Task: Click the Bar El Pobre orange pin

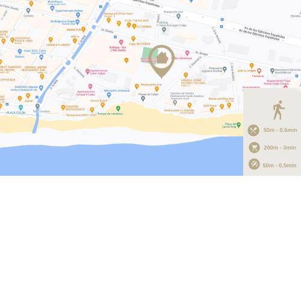Action: click(x=252, y=66)
